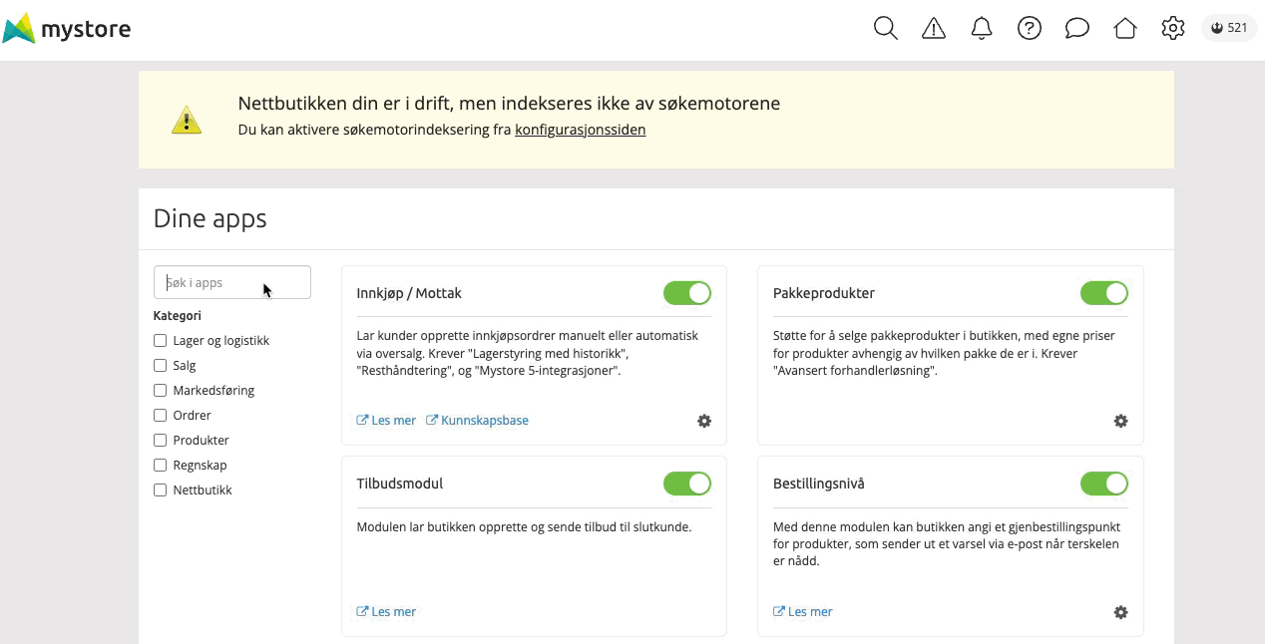The image size is (1265, 644).
Task: Disable the Innkjøp / Mottak toggle
Action: tap(687, 293)
